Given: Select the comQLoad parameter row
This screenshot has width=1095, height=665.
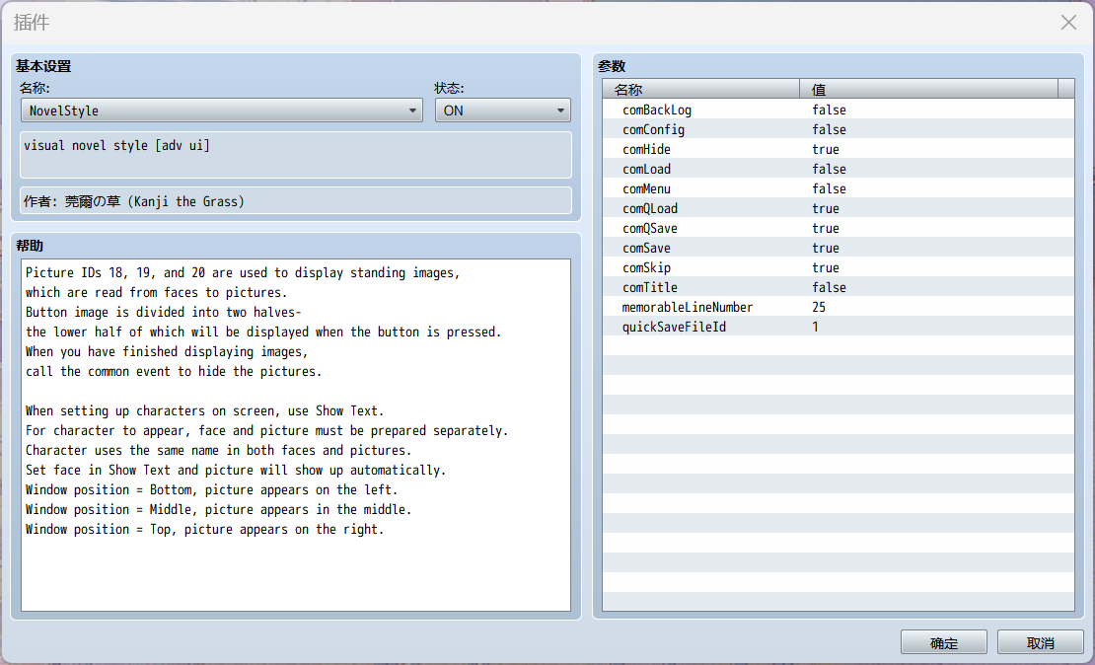Looking at the screenshot, I should point(838,208).
